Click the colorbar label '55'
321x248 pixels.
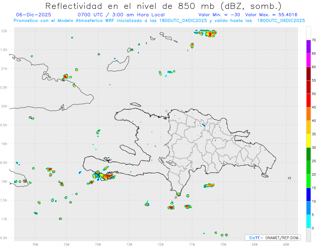(314, 80)
